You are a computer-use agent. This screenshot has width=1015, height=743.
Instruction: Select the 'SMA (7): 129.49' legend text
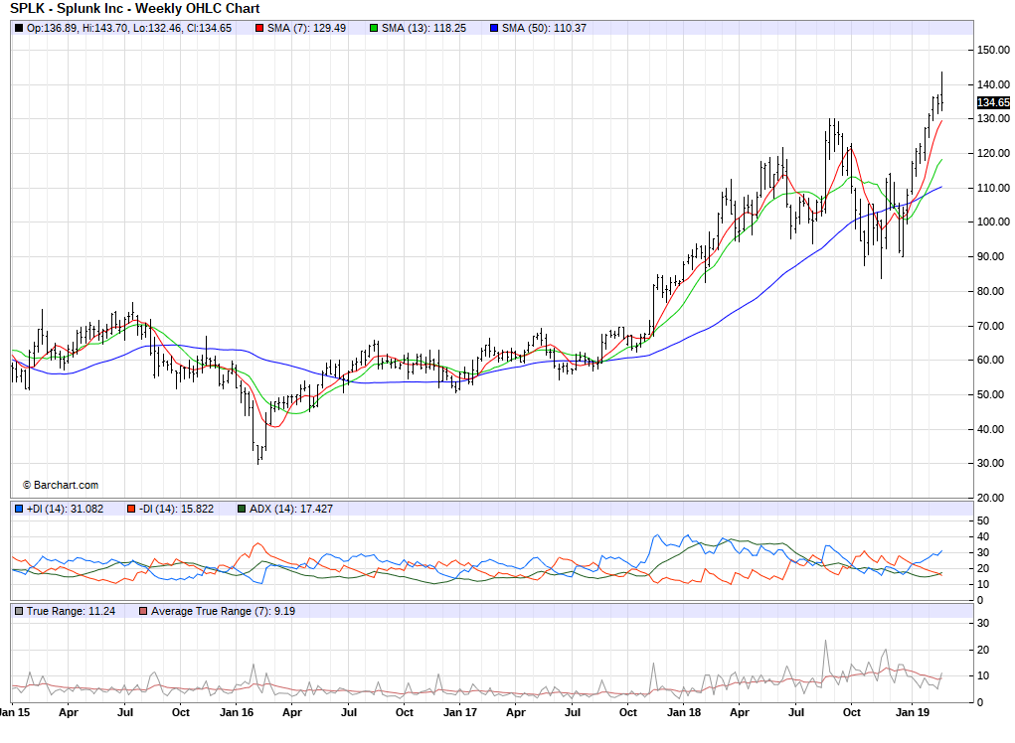(307, 29)
